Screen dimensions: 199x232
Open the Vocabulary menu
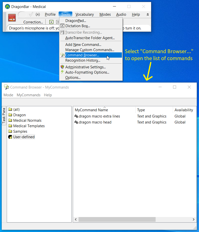point(85,14)
